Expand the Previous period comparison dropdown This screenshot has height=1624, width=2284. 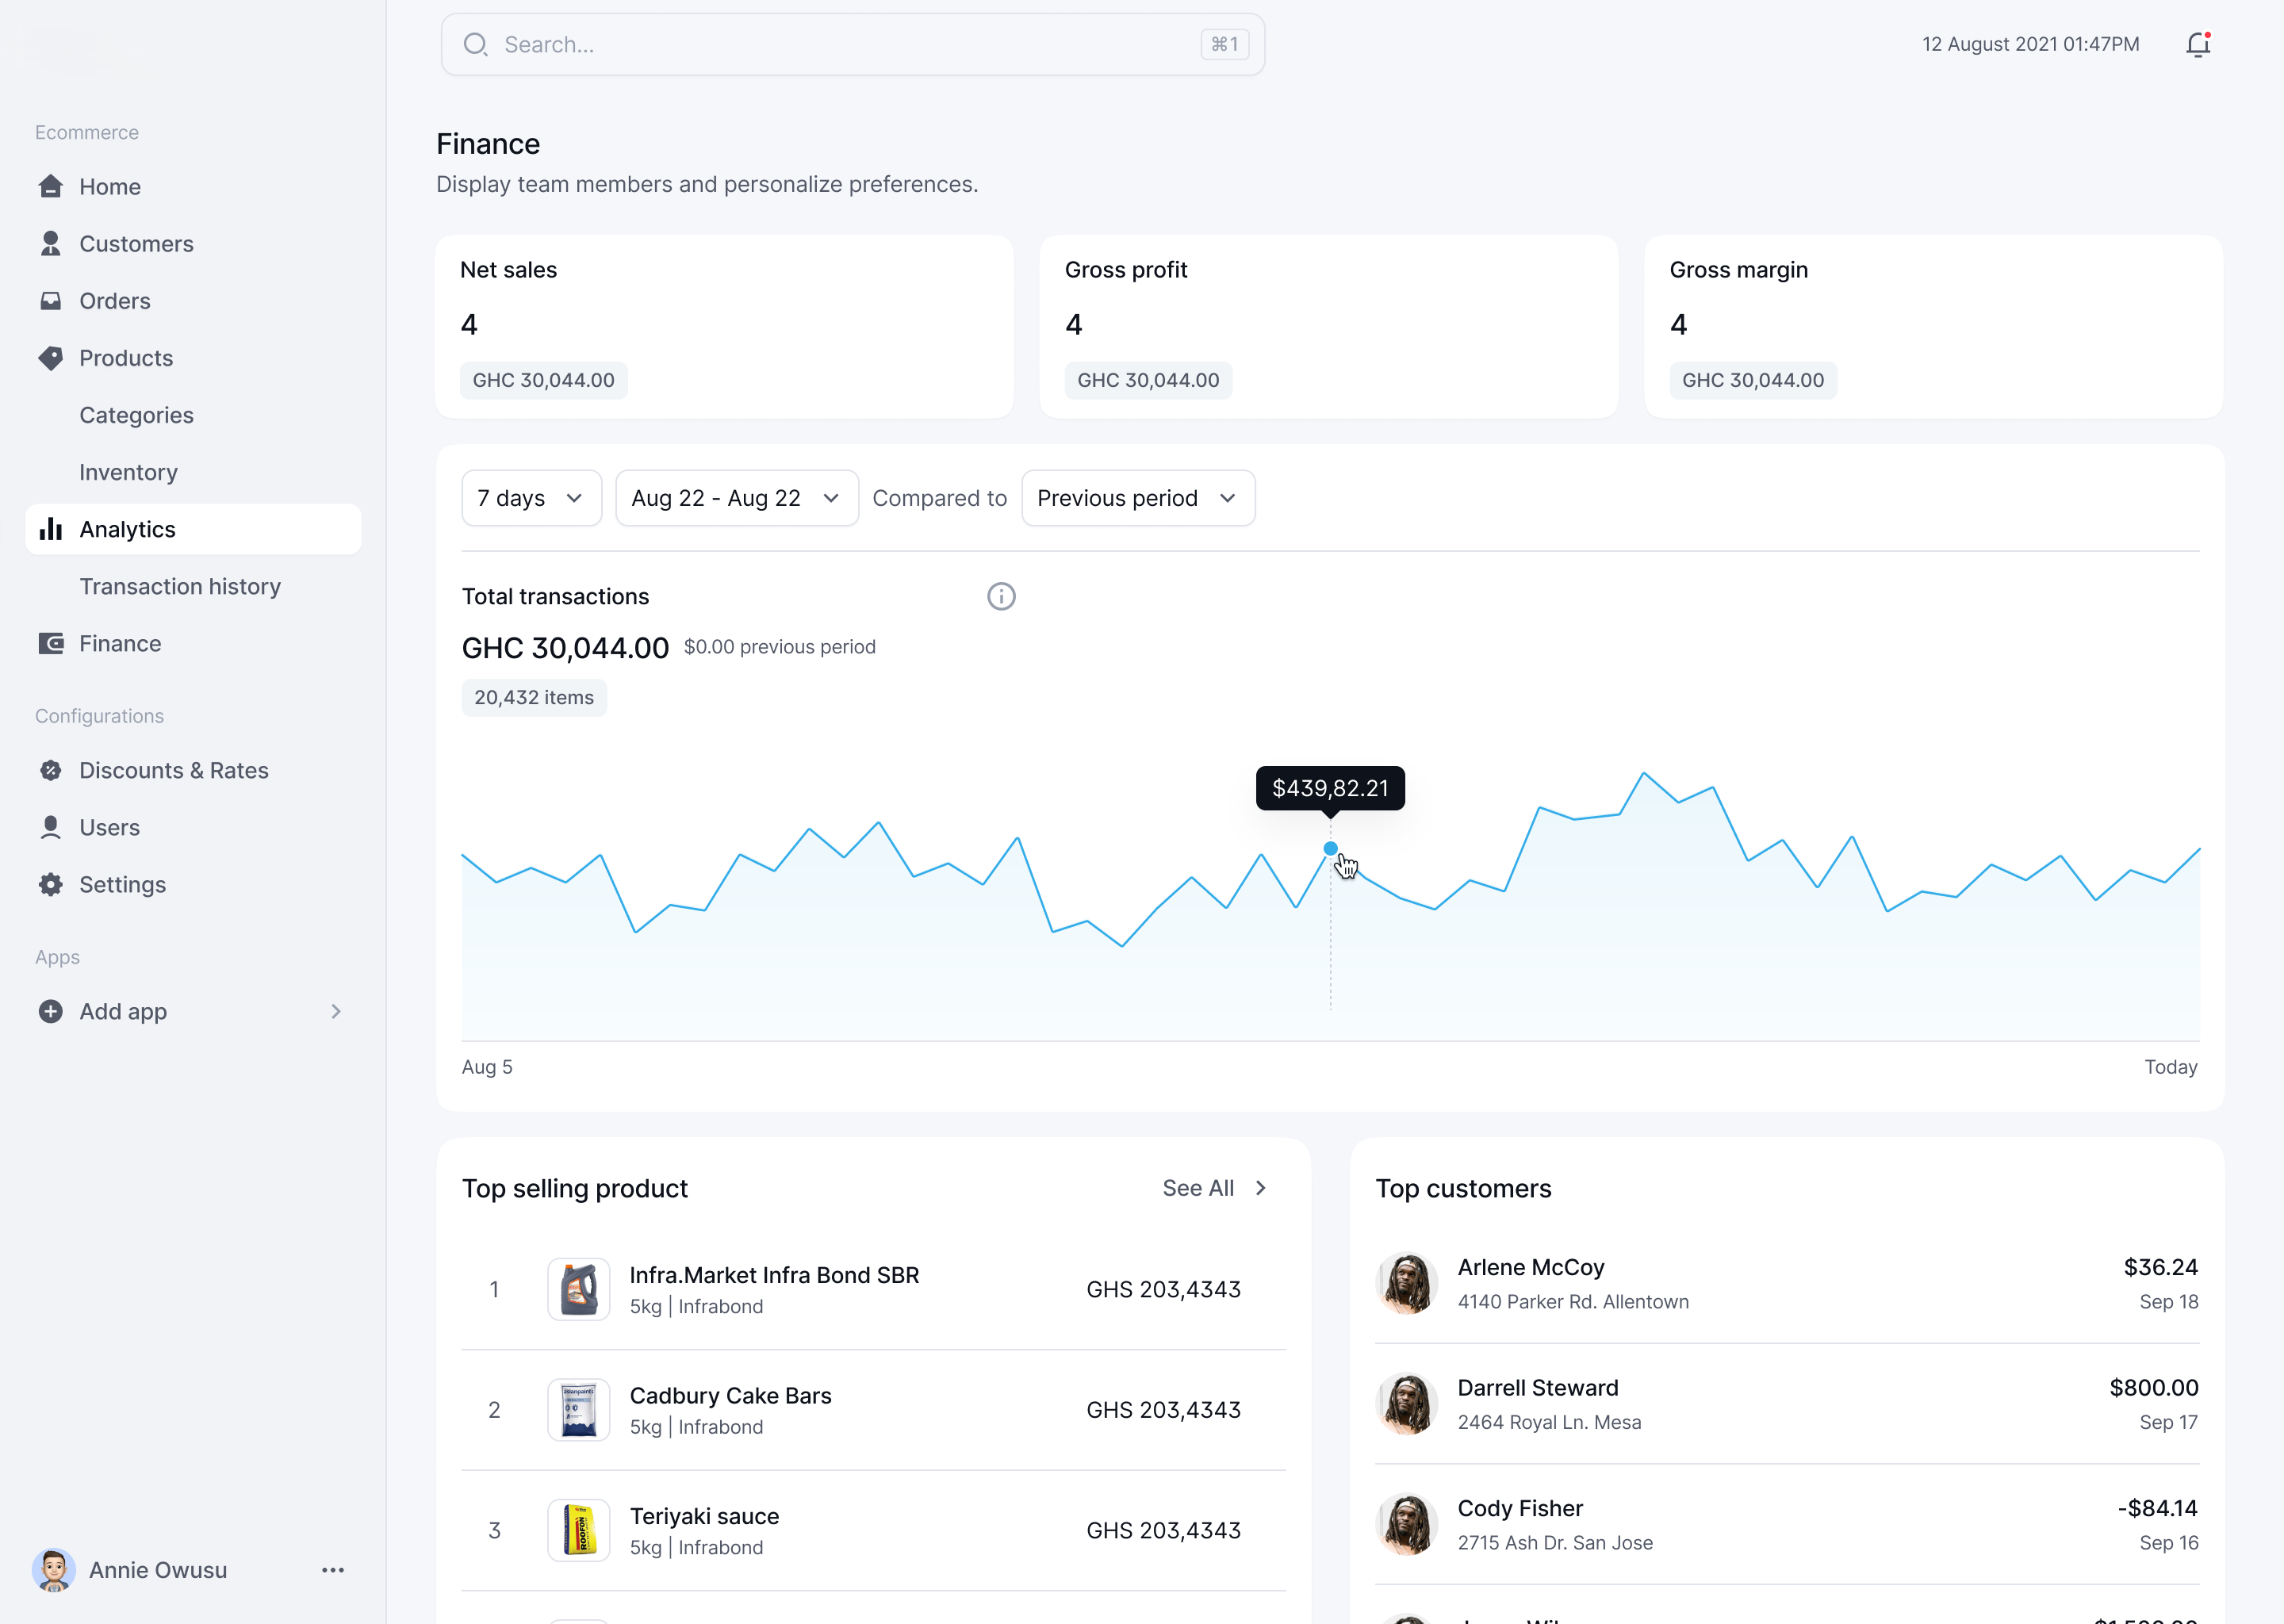coord(1137,498)
